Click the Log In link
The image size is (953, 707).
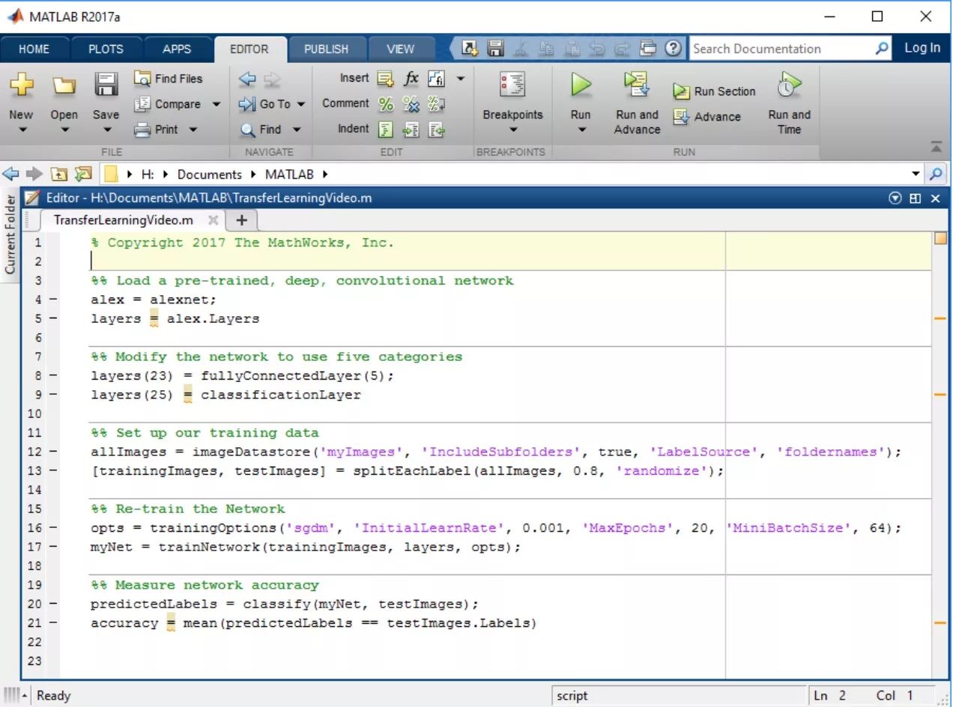click(x=922, y=48)
